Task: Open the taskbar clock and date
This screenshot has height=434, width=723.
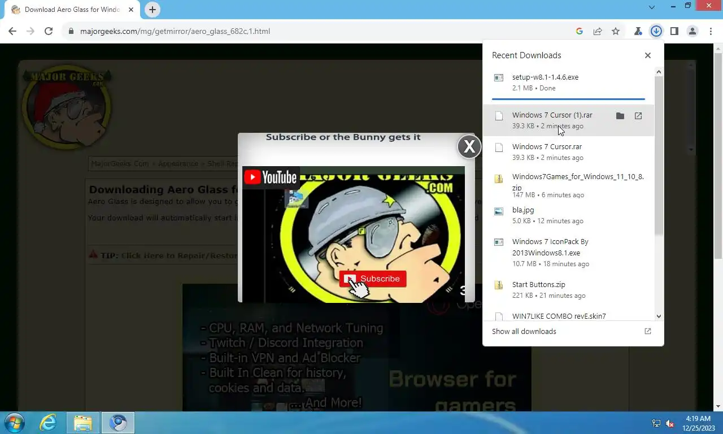Action: 698,423
